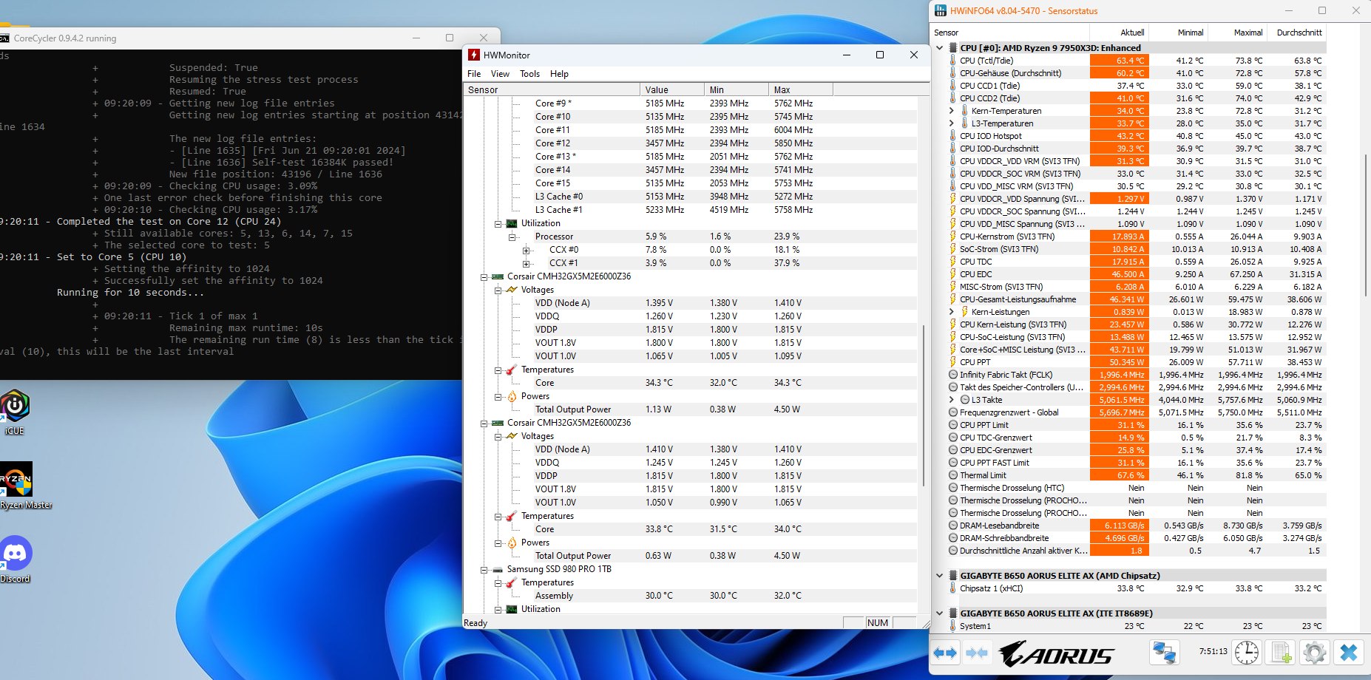Collapse GIGABYTE B650 ITE IT8689E section
This screenshot has width=1371, height=680.
pyautogui.click(x=939, y=613)
